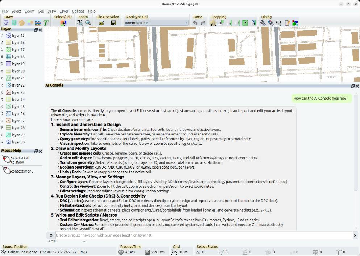Open a file with the folder icon
Image resolution: width=360 pixels, height=256 pixels.
tap(101, 23)
